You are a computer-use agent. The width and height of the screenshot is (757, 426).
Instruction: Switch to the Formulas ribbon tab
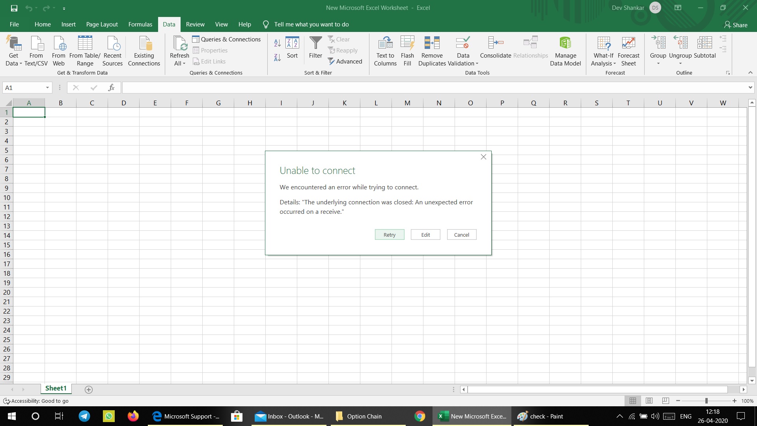[140, 24]
